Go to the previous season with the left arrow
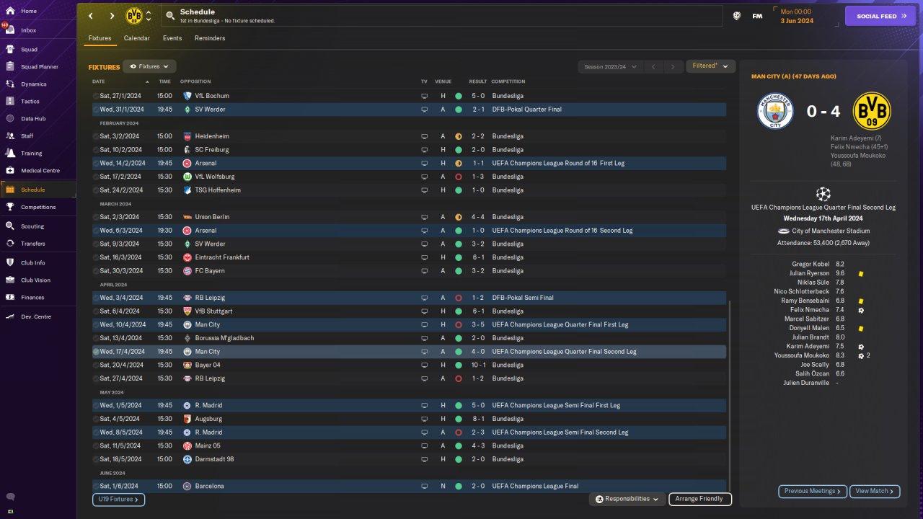 tap(653, 67)
